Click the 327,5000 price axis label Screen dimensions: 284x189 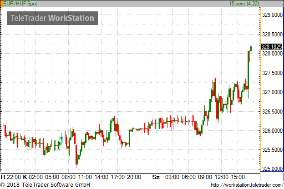point(272,73)
